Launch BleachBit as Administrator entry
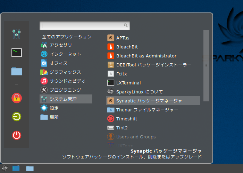 click(153, 56)
